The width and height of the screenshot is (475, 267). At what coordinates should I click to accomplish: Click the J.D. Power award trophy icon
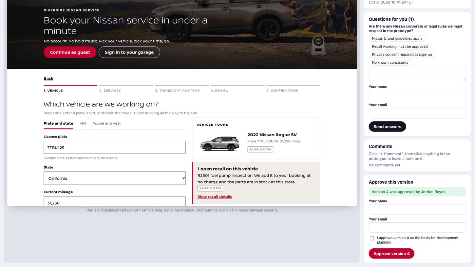coord(318,45)
